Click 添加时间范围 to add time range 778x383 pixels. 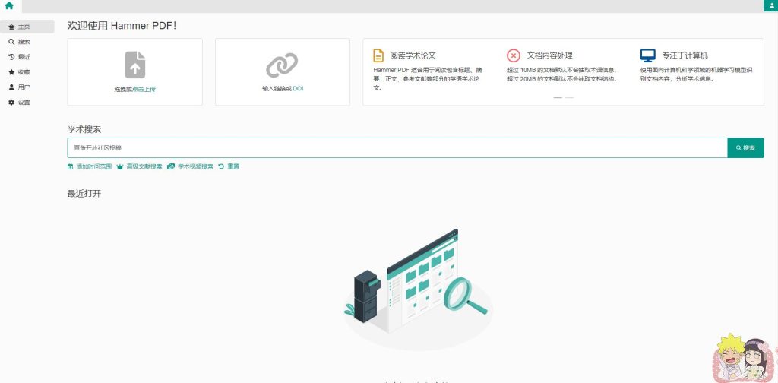click(x=90, y=166)
